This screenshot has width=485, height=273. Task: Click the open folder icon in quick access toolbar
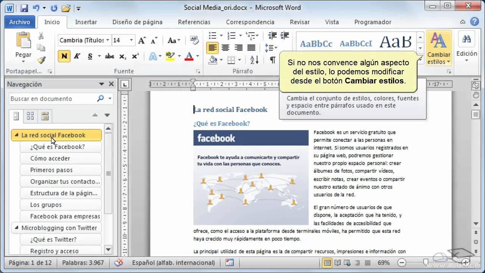[x=66, y=8]
